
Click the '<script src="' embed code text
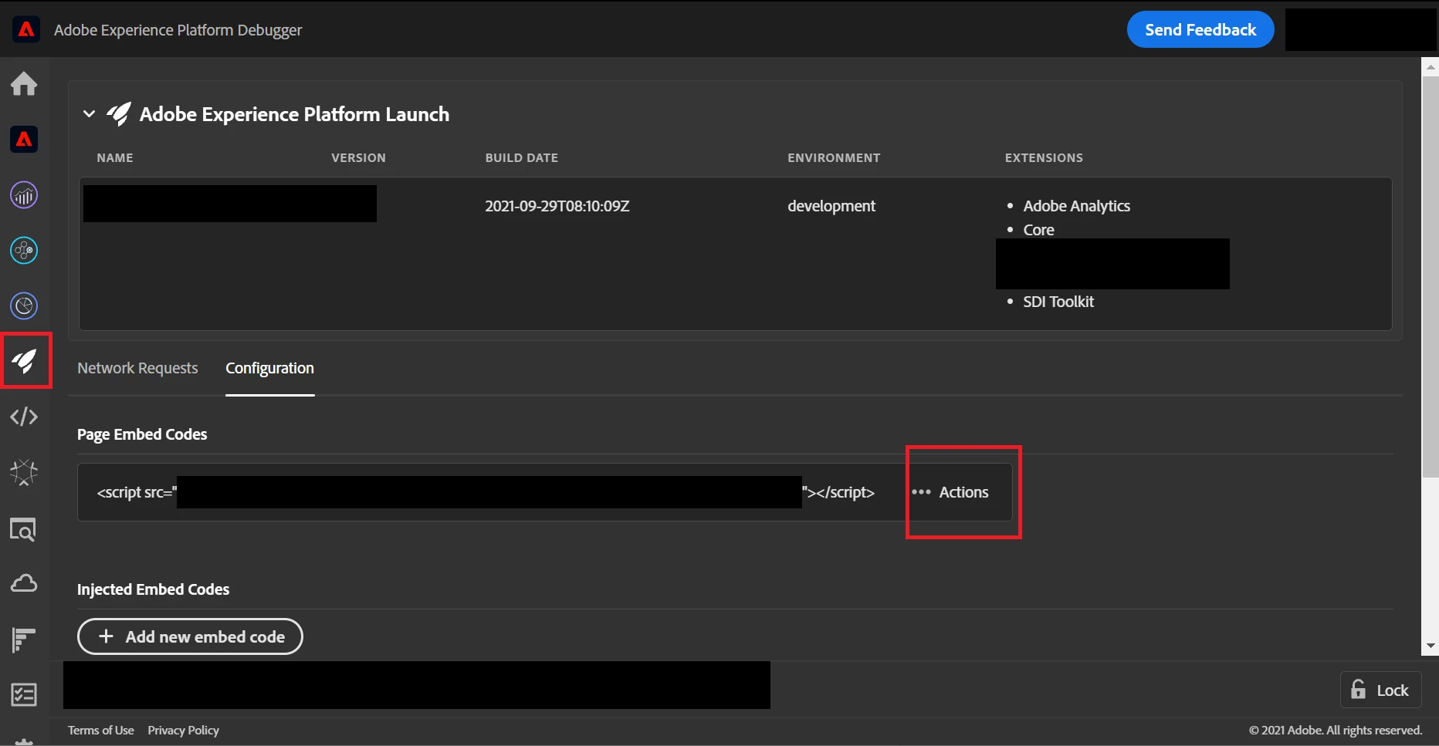137,492
